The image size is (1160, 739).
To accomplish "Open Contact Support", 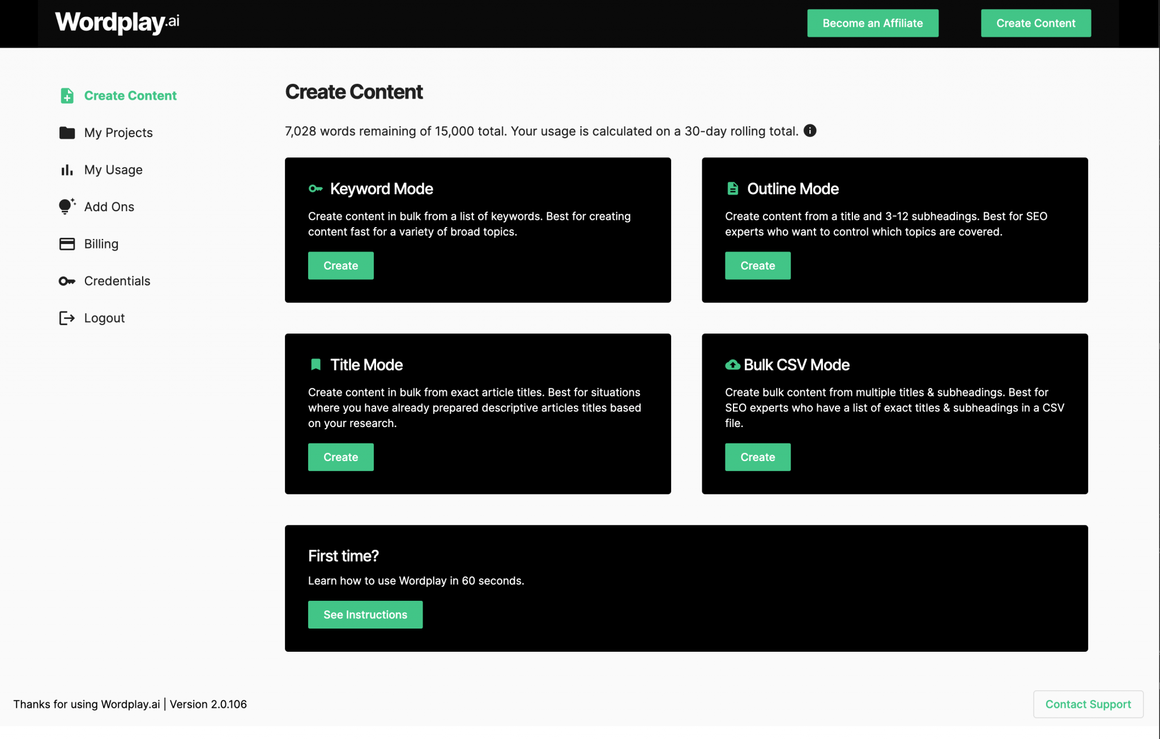I will click(x=1088, y=704).
